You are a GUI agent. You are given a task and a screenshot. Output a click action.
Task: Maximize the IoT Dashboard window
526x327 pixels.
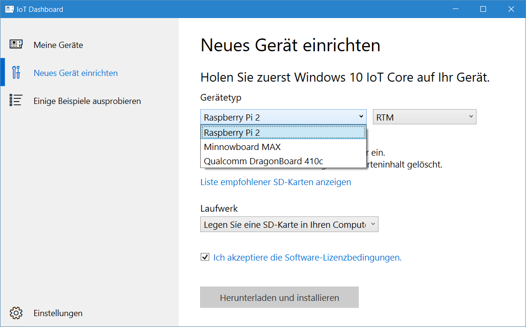(483, 9)
